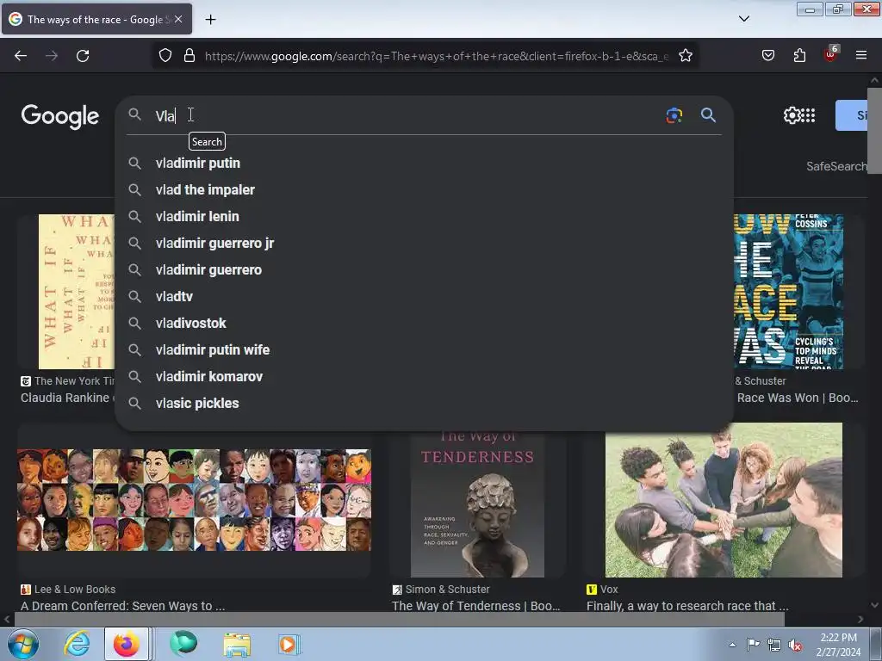Pick 'vladimir guerrero' from the suggestions

pos(424,269)
